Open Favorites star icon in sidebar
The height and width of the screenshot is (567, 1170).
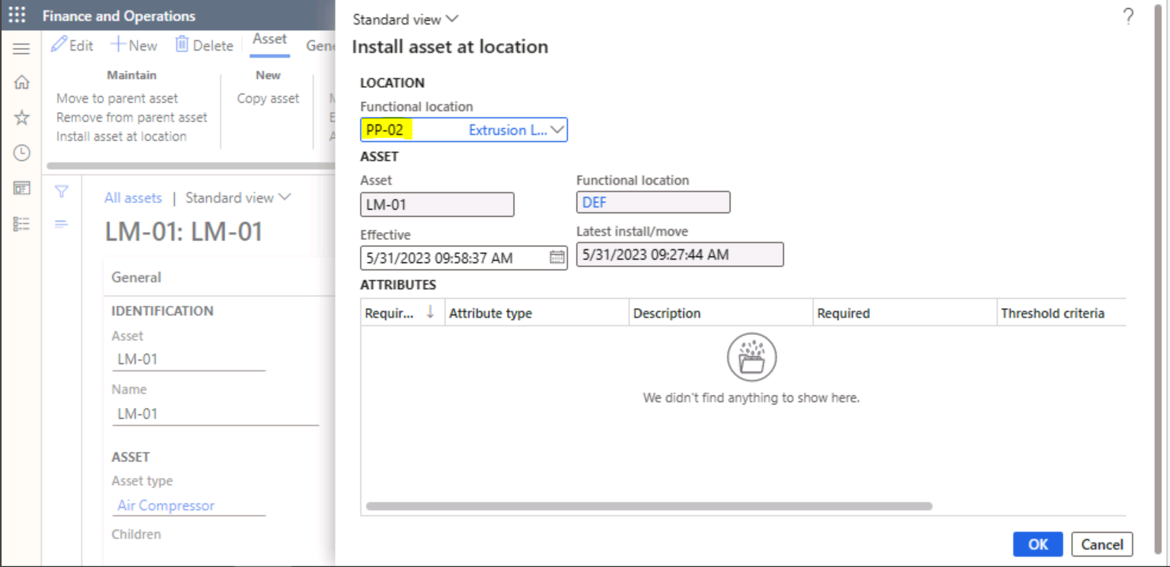tap(21, 118)
